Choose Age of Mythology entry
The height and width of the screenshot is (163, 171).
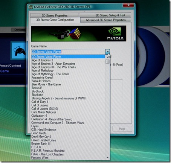coord(68,70)
